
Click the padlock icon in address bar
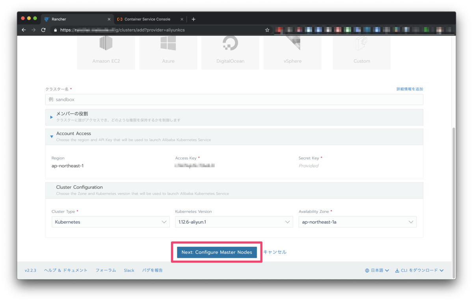pyautogui.click(x=56, y=30)
